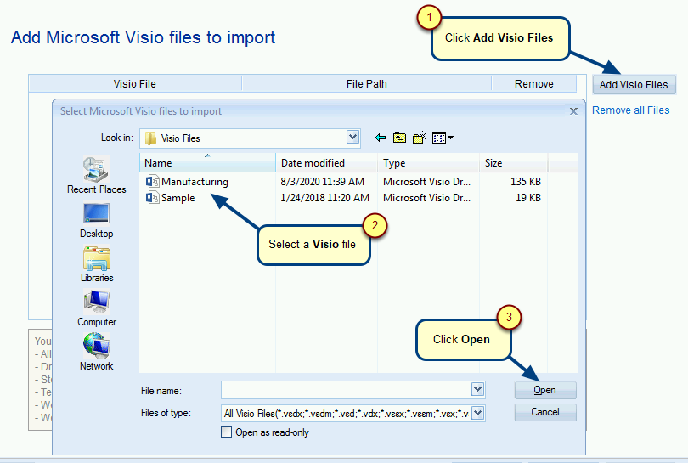688x463 pixels.
Task: Click the folder icon in Look in box
Action: (150, 138)
